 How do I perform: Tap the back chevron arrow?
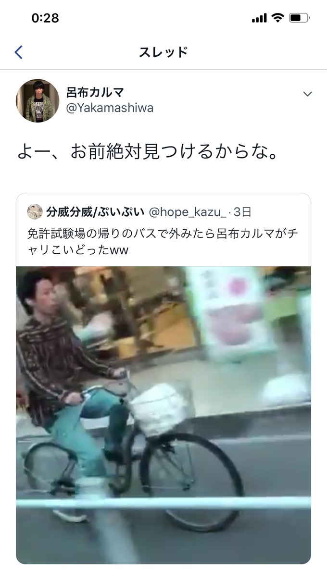(19, 52)
